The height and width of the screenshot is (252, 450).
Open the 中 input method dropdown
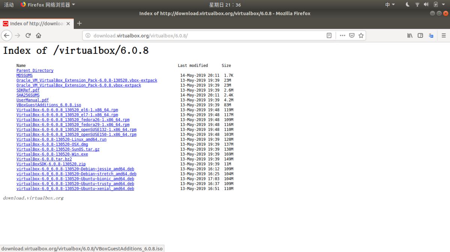point(390,4)
